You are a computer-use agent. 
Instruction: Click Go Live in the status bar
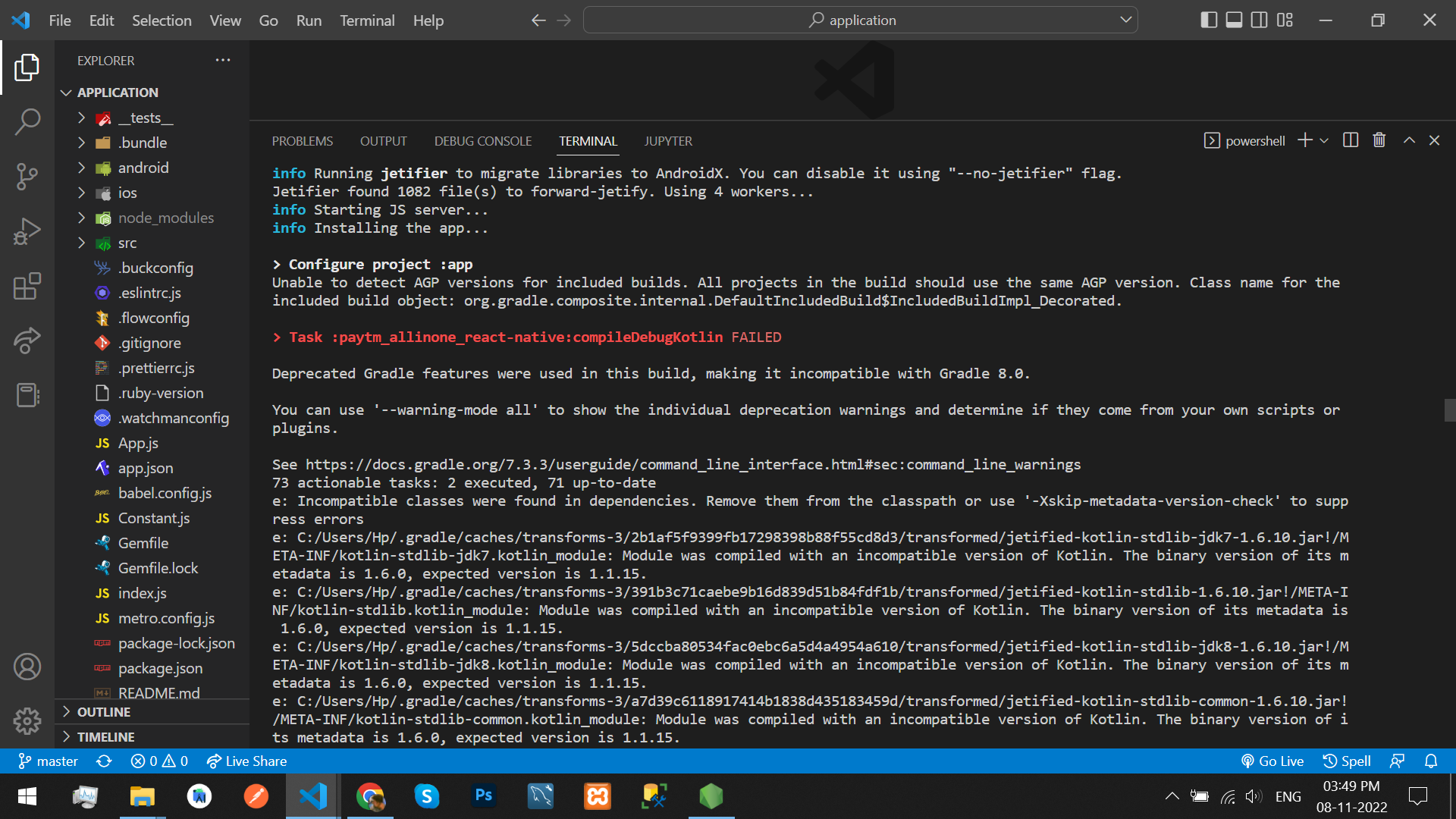pos(1272,761)
